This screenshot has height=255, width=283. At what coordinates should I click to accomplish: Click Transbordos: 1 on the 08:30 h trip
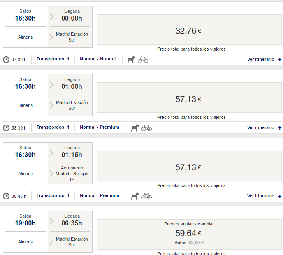coord(53,128)
